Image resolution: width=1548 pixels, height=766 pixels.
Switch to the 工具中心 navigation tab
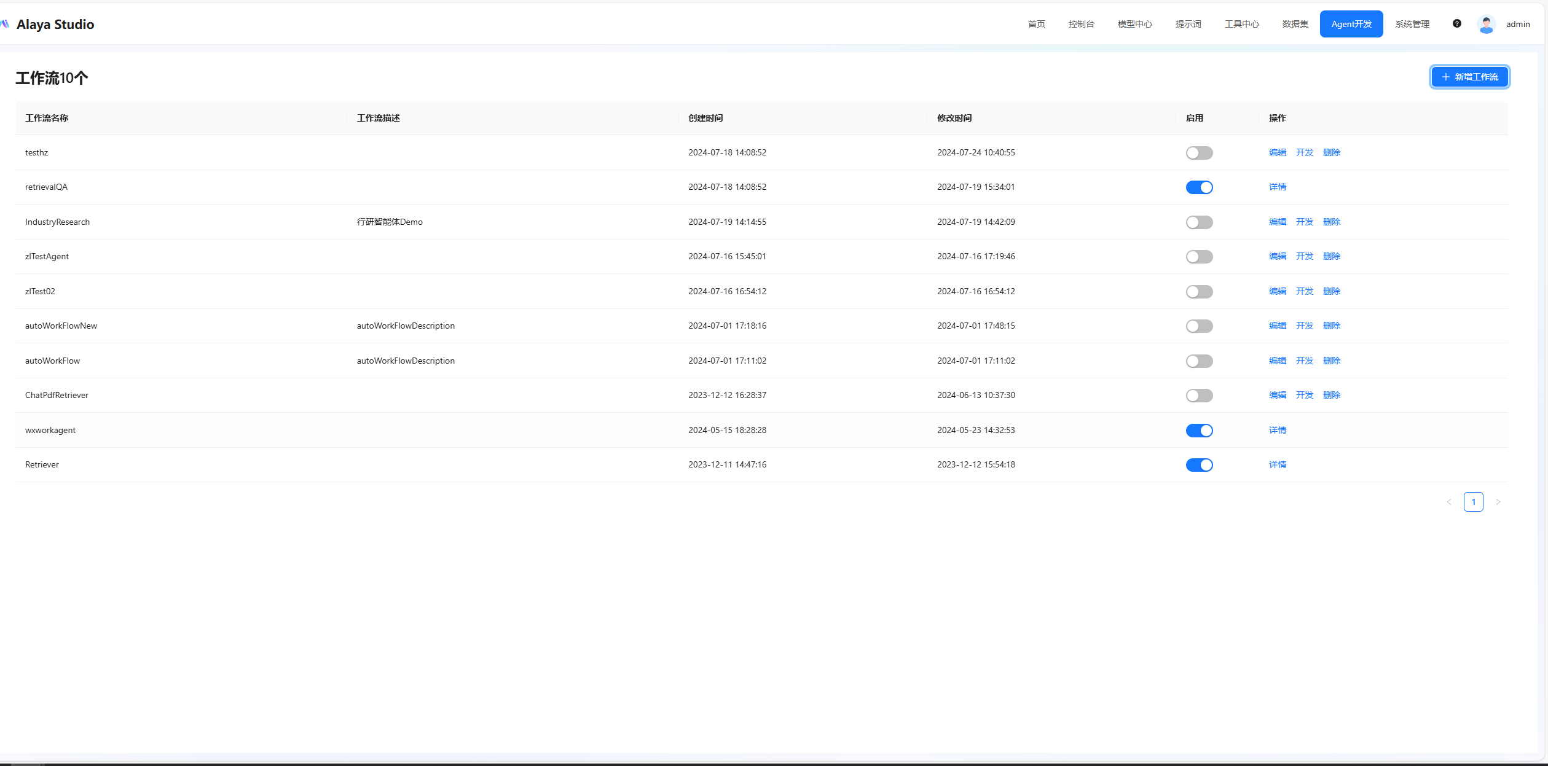[1241, 24]
